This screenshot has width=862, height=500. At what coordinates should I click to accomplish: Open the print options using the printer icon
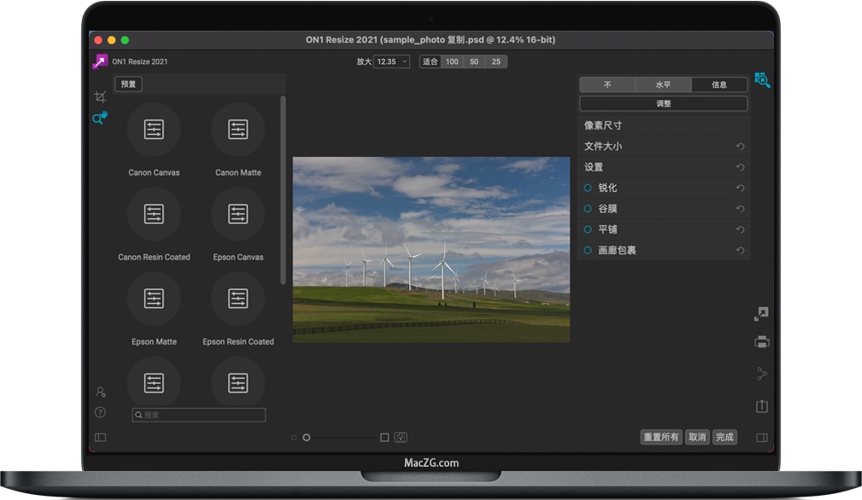[x=761, y=343]
